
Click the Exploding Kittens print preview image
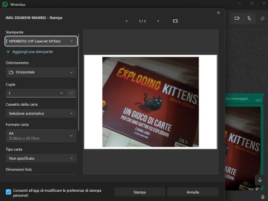(x=150, y=102)
